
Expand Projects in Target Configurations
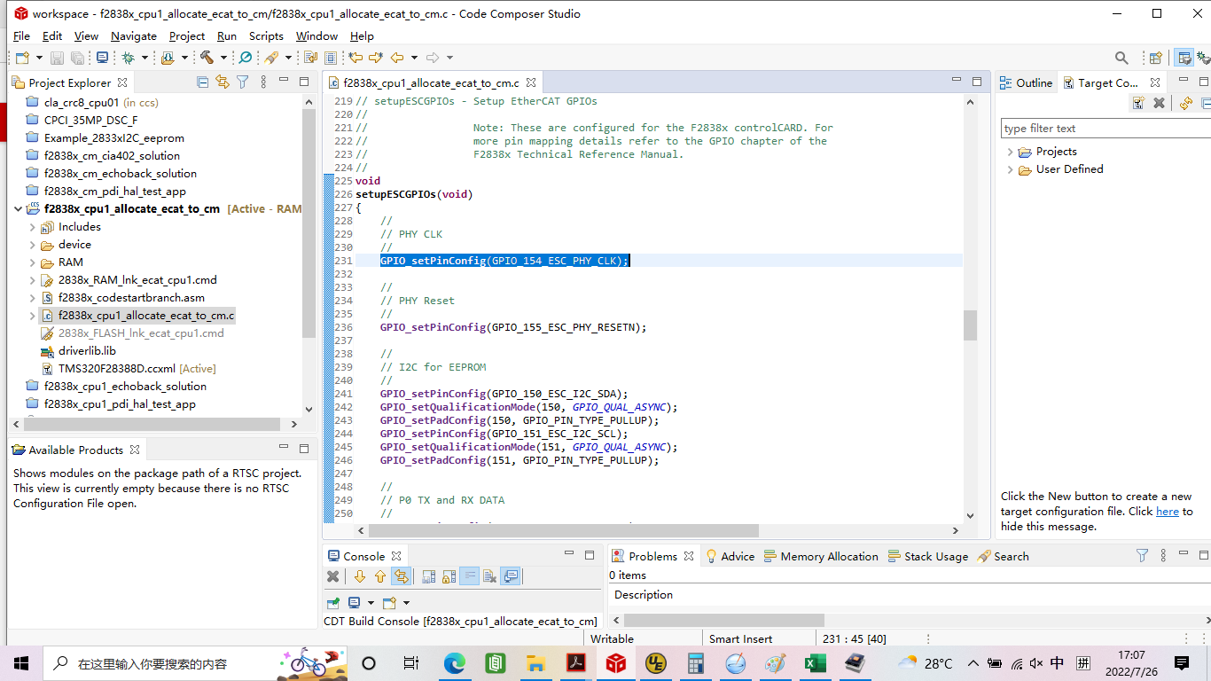pyautogui.click(x=1010, y=152)
